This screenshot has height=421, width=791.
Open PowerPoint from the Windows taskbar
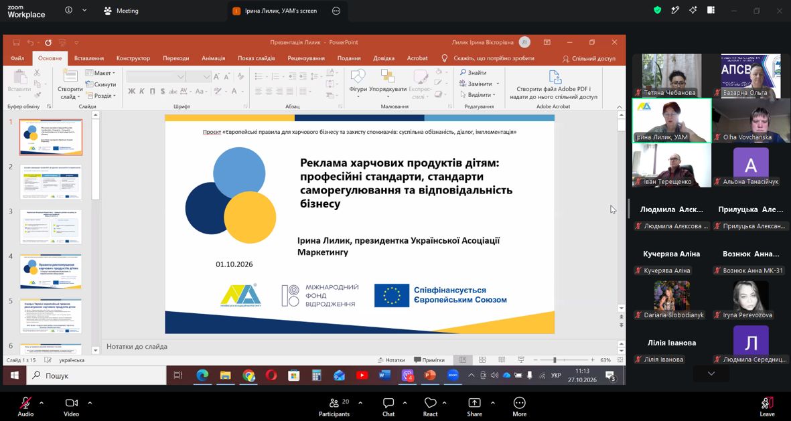[430, 375]
